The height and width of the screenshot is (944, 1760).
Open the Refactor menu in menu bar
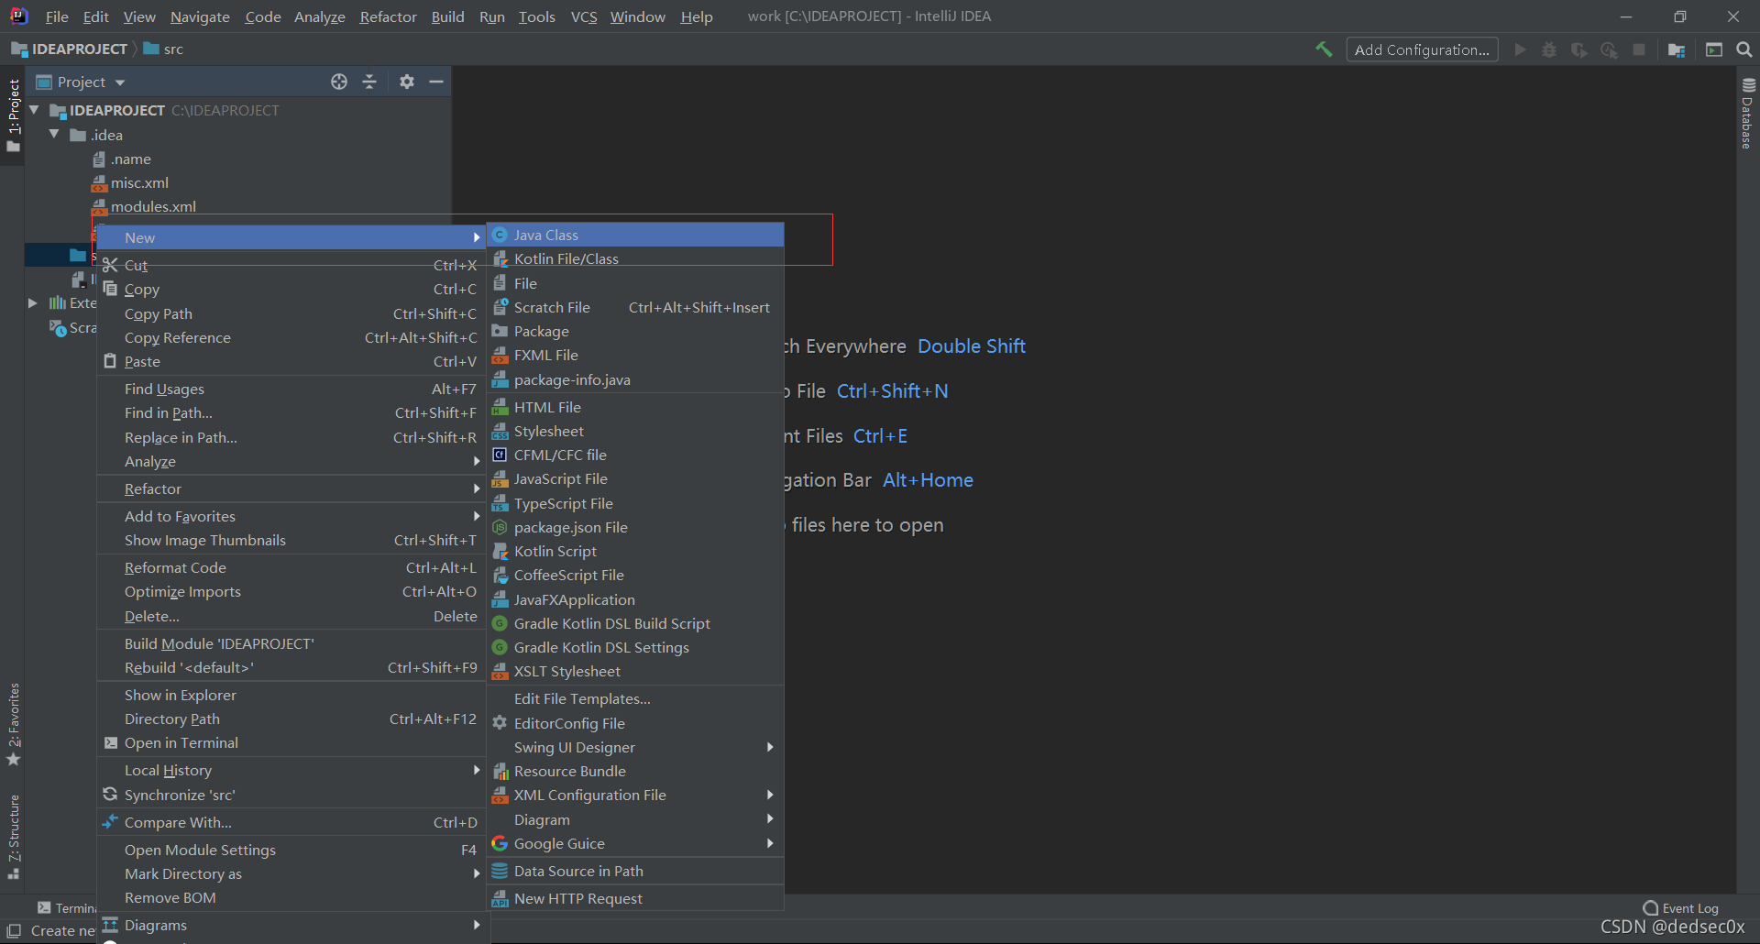(388, 16)
